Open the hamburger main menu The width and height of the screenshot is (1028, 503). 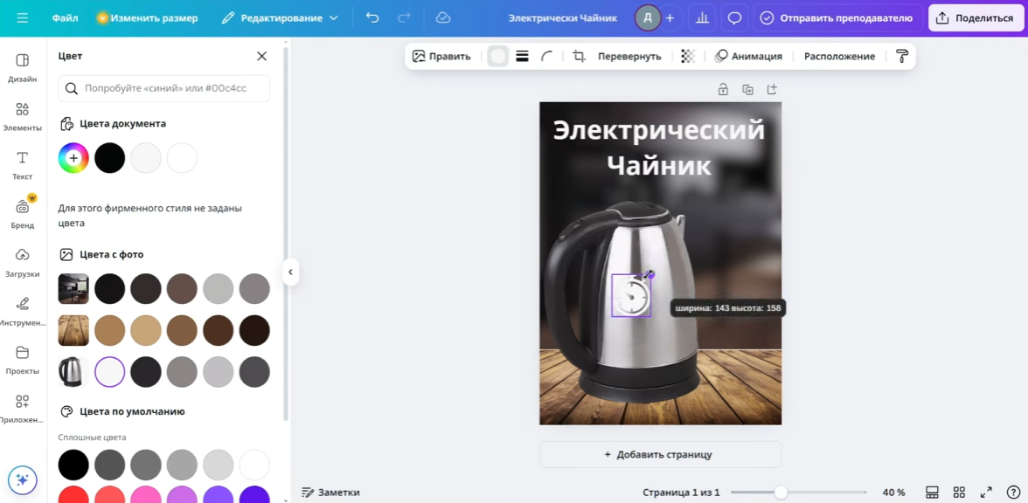(x=23, y=18)
